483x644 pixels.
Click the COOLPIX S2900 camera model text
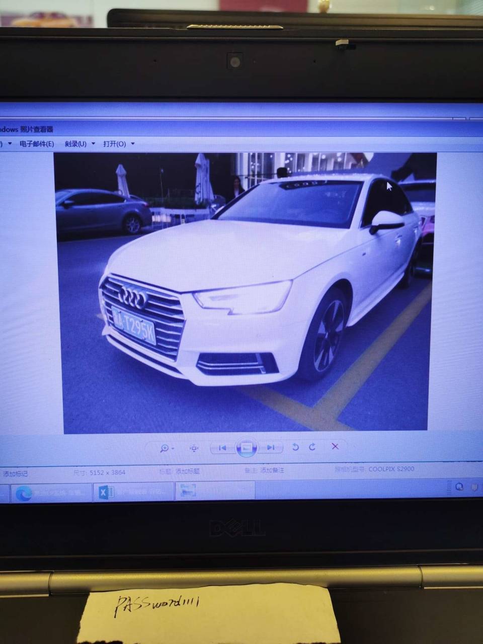[391, 469]
